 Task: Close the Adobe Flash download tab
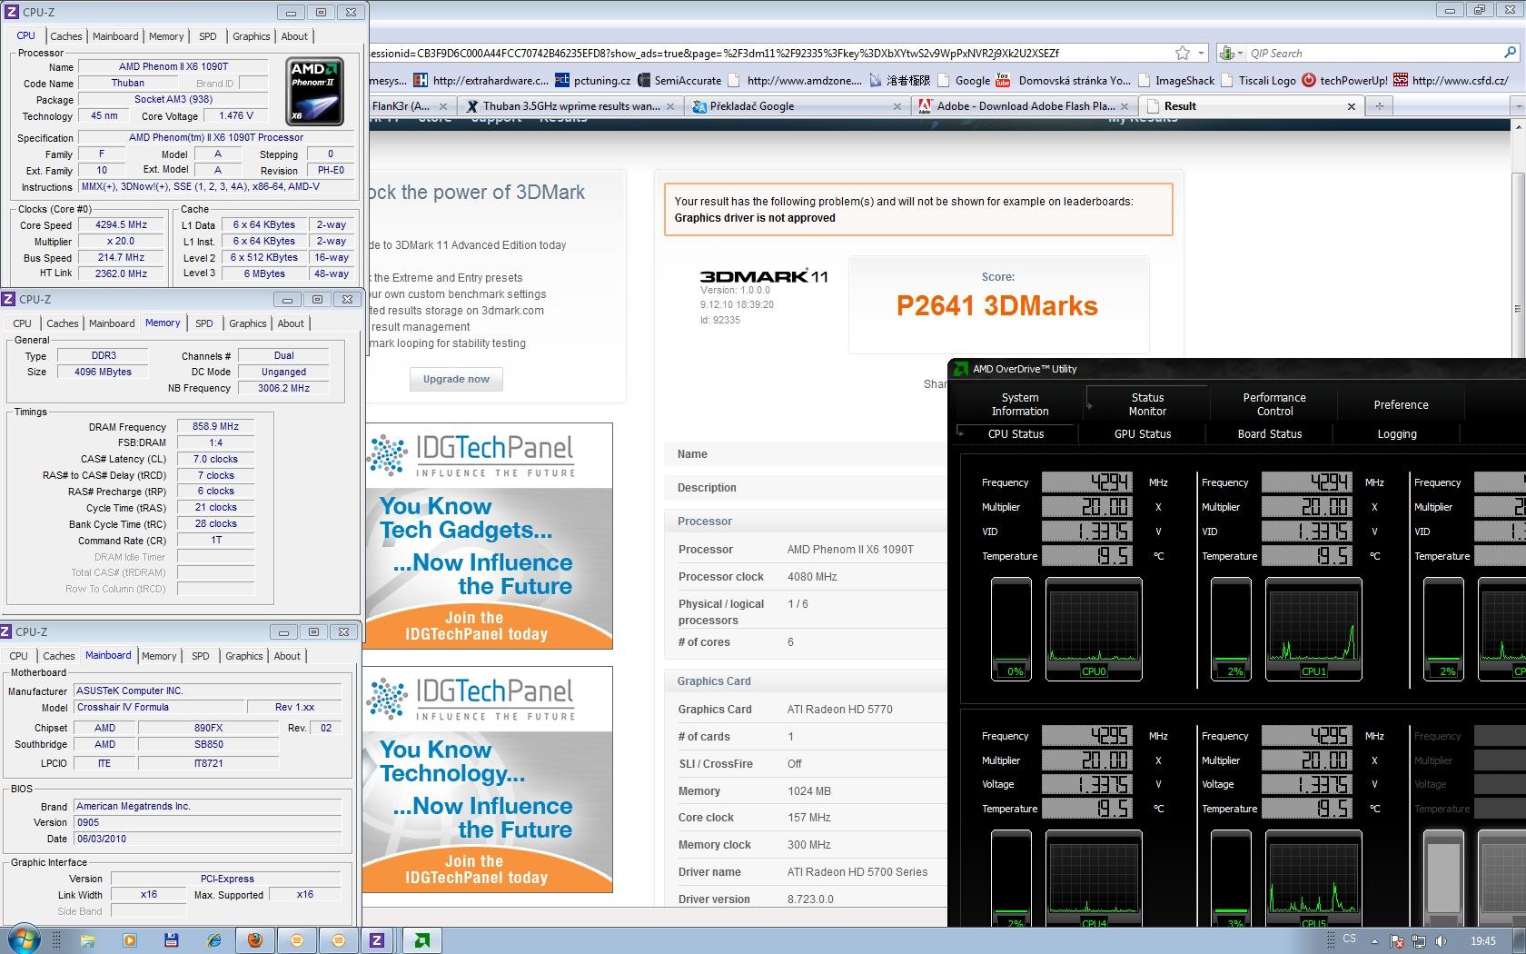tap(1125, 106)
